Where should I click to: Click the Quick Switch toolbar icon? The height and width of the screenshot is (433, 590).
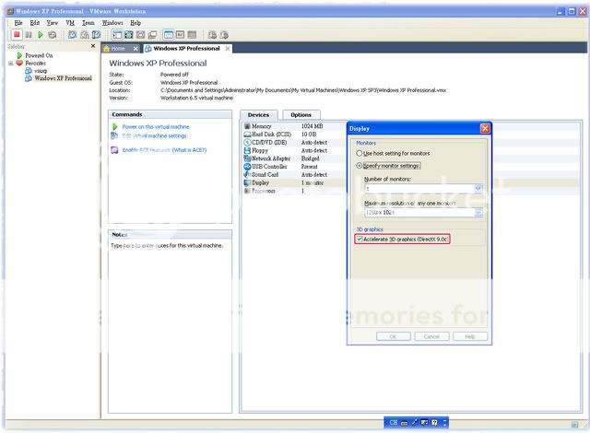140,35
